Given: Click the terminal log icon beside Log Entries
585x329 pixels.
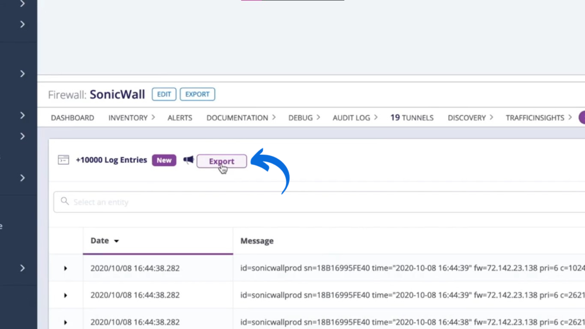Looking at the screenshot, I should (63, 160).
